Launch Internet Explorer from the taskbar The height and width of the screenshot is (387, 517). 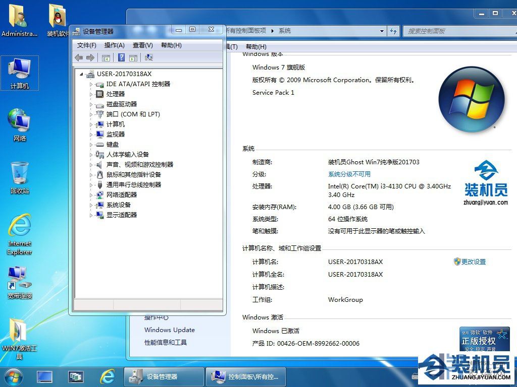107,376
